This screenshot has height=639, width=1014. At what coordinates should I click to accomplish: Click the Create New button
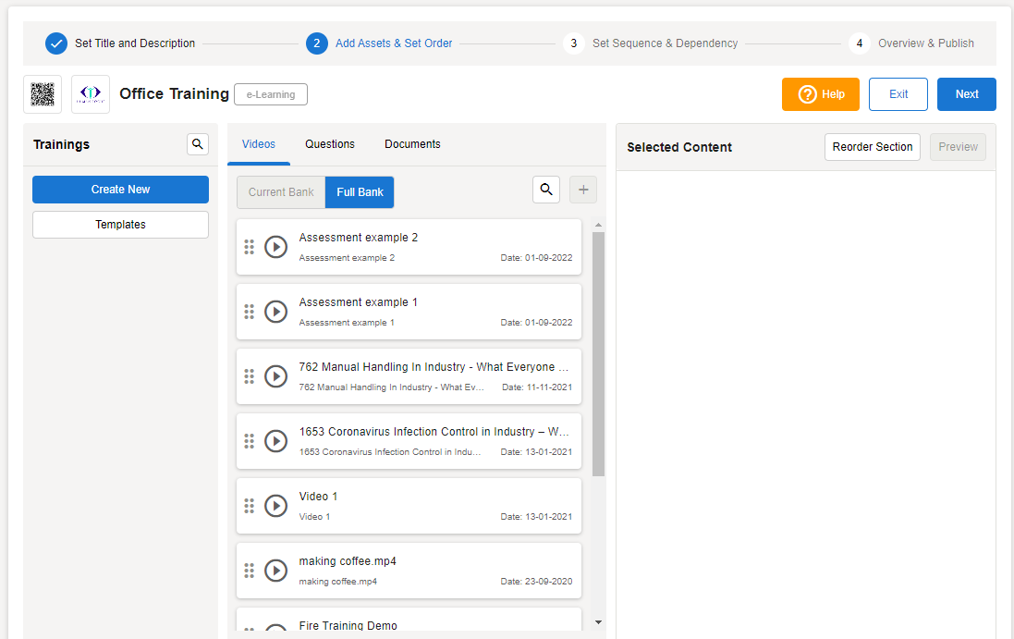pos(120,190)
